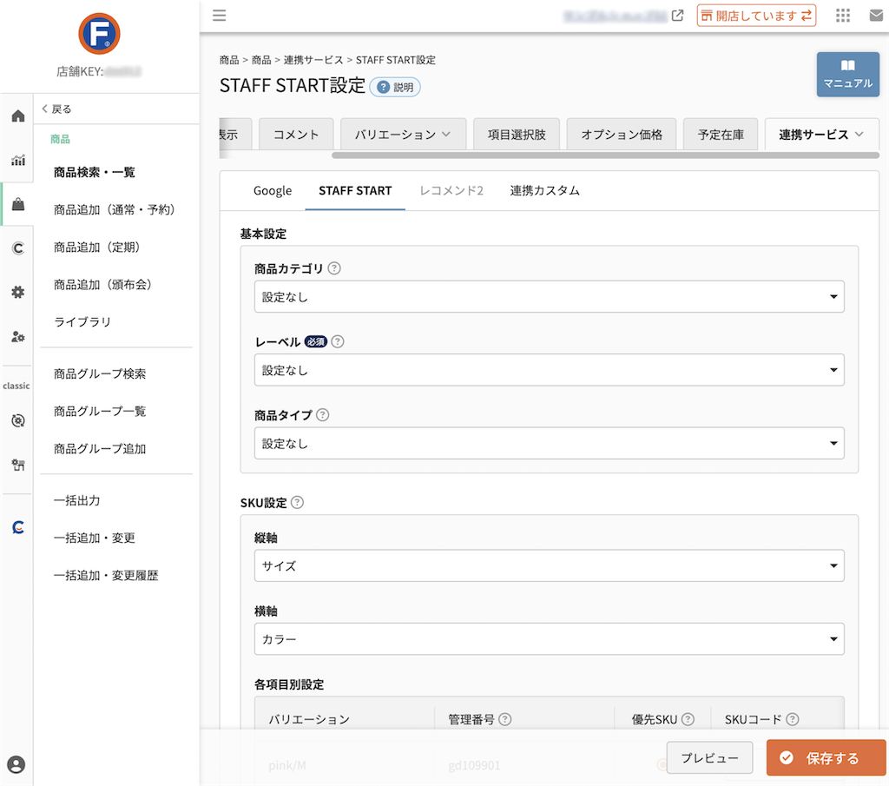
Task: Open ライブラリ menu item
Action: [x=82, y=322]
